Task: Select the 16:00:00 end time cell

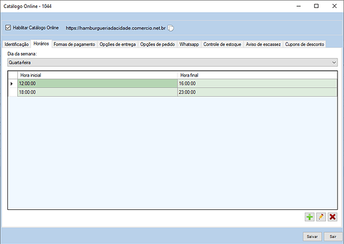Action: click(x=258, y=83)
